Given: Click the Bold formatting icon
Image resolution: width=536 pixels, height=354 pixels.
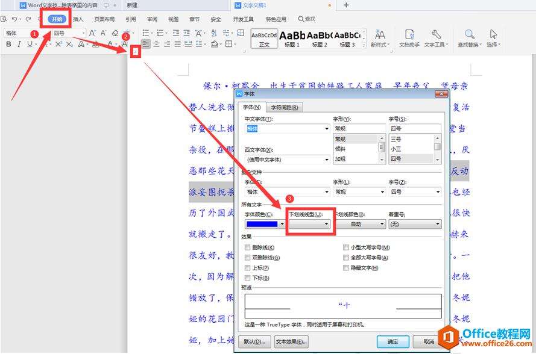Looking at the screenshot, I should 8,44.
